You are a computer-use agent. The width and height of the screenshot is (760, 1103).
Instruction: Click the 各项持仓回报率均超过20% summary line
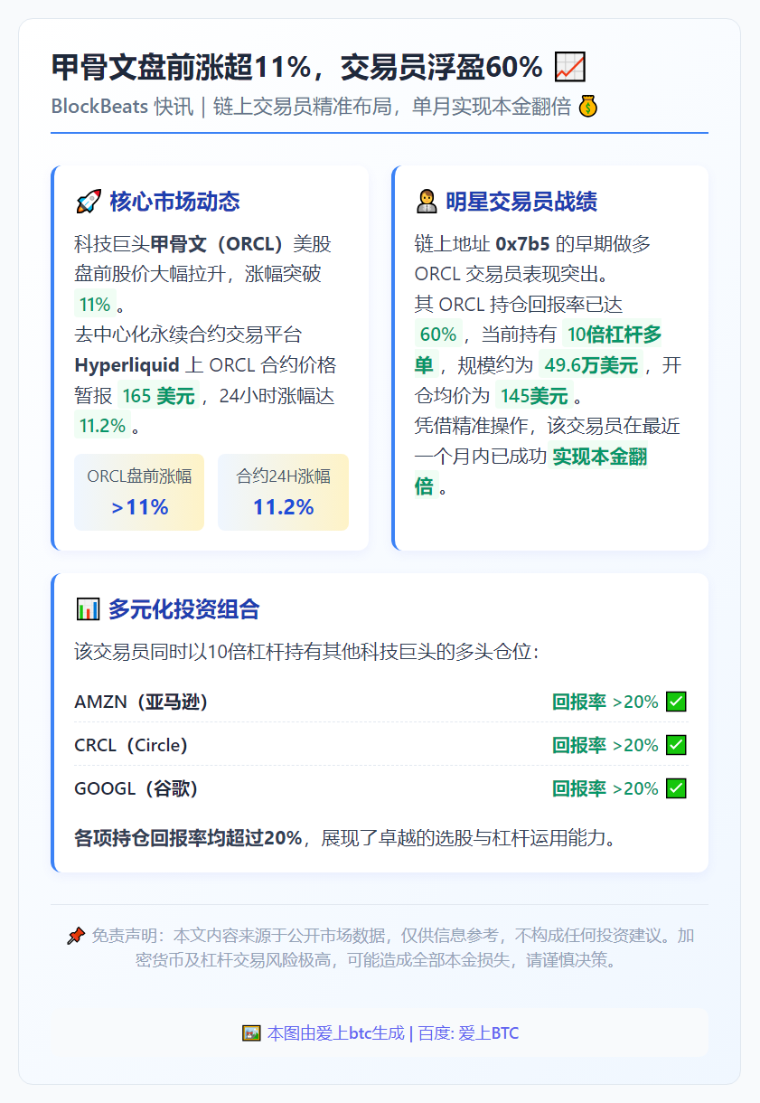click(347, 838)
